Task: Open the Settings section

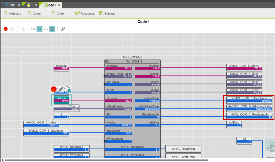Action: [107, 13]
